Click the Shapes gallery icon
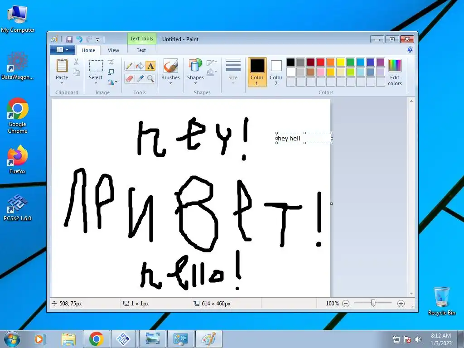The image size is (464, 348). coord(195,66)
